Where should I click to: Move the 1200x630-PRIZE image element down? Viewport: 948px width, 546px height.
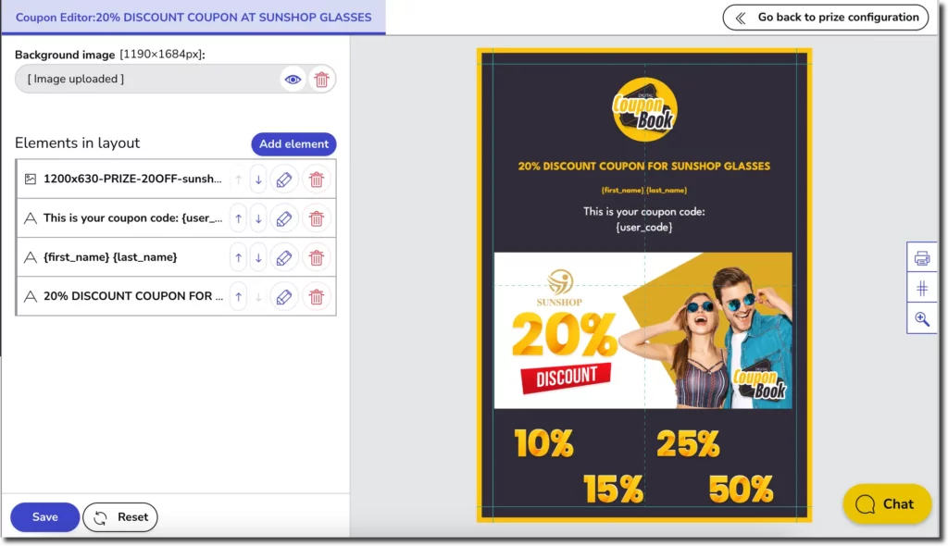click(258, 179)
